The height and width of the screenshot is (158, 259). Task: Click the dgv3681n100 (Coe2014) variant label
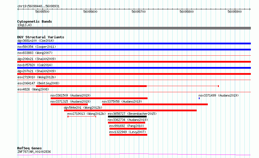pyautogui.click(x=36, y=41)
